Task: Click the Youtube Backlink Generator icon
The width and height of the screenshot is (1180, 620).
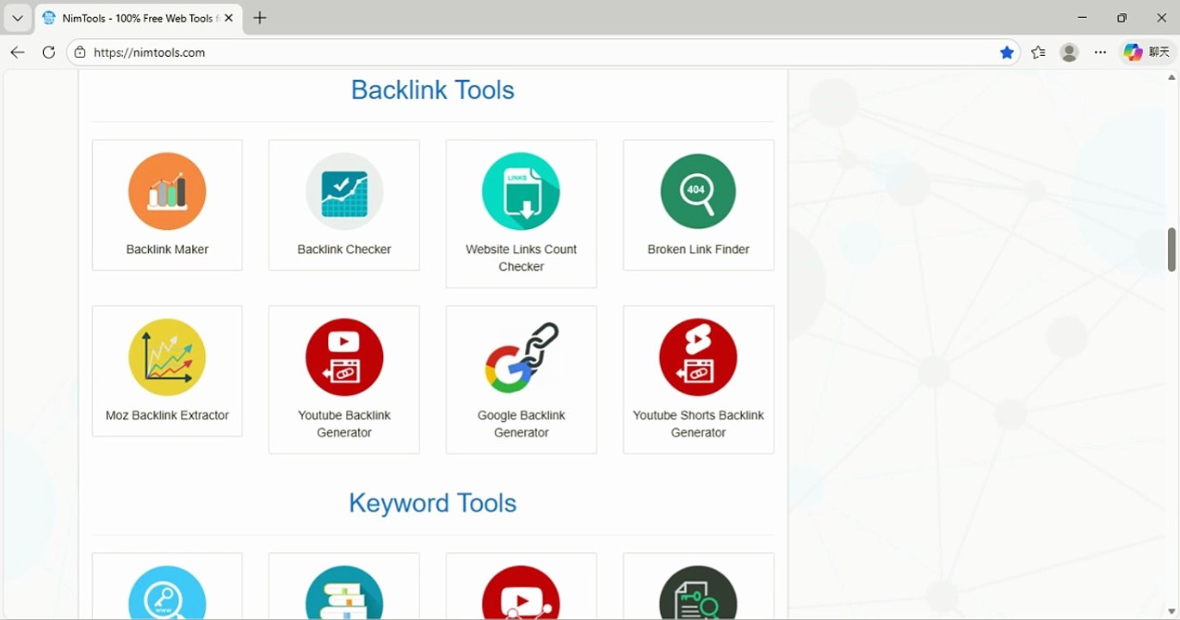Action: 344,357
